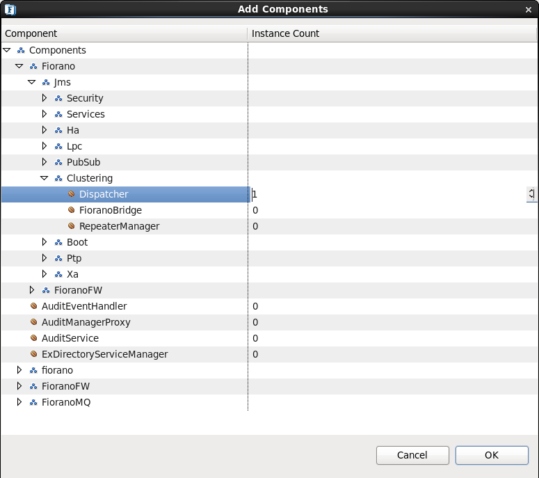Collapse the Clustering tree node
Screen dimensions: 539x478
[44, 178]
